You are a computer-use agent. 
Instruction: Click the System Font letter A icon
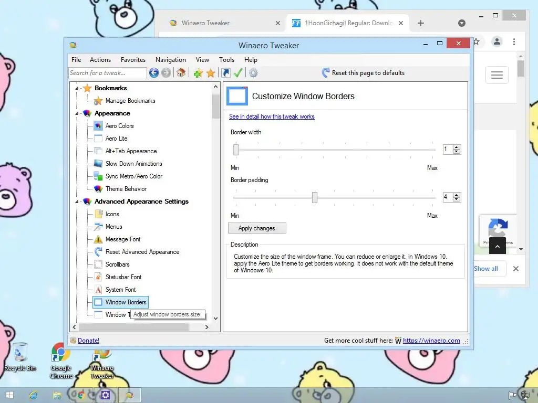pyautogui.click(x=98, y=290)
